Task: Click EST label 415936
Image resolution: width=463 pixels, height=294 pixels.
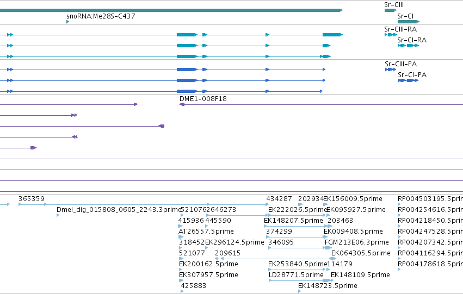Action: 191,221
